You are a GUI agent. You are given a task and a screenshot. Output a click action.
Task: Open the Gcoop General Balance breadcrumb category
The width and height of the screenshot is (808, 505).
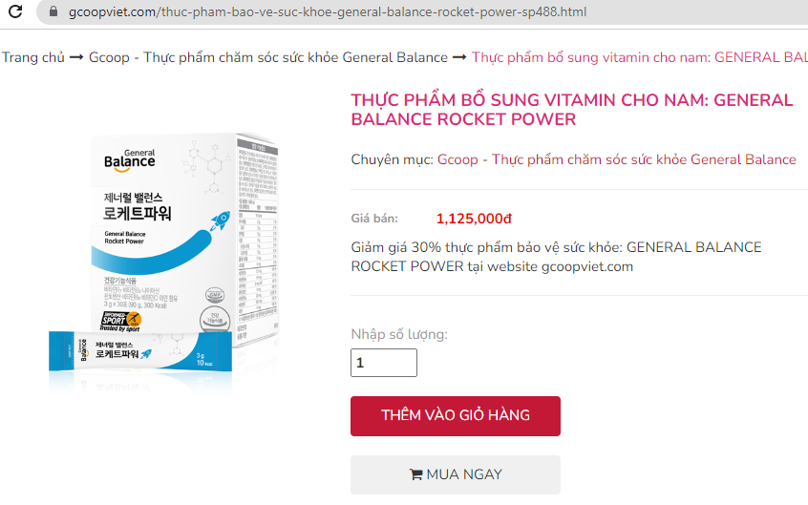pyautogui.click(x=268, y=57)
